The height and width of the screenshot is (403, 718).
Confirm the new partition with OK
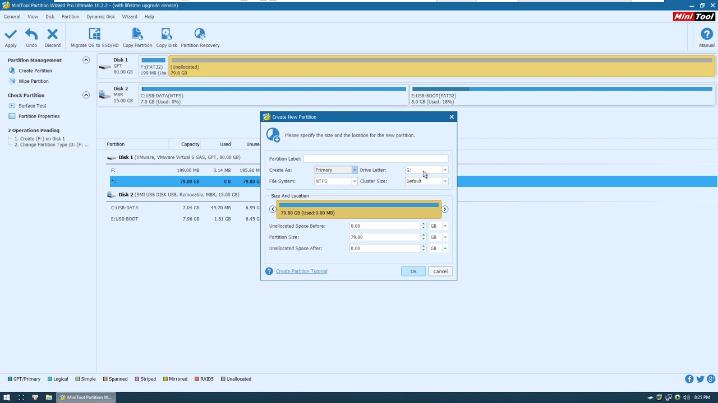click(413, 271)
